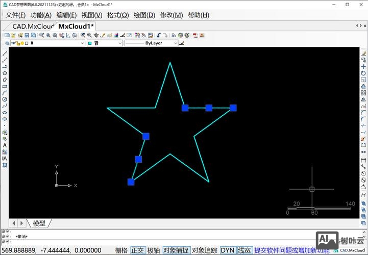This screenshot has height=255, width=368.
Task: Toggle 对象捕捉 object snap
Action: pyautogui.click(x=176, y=250)
